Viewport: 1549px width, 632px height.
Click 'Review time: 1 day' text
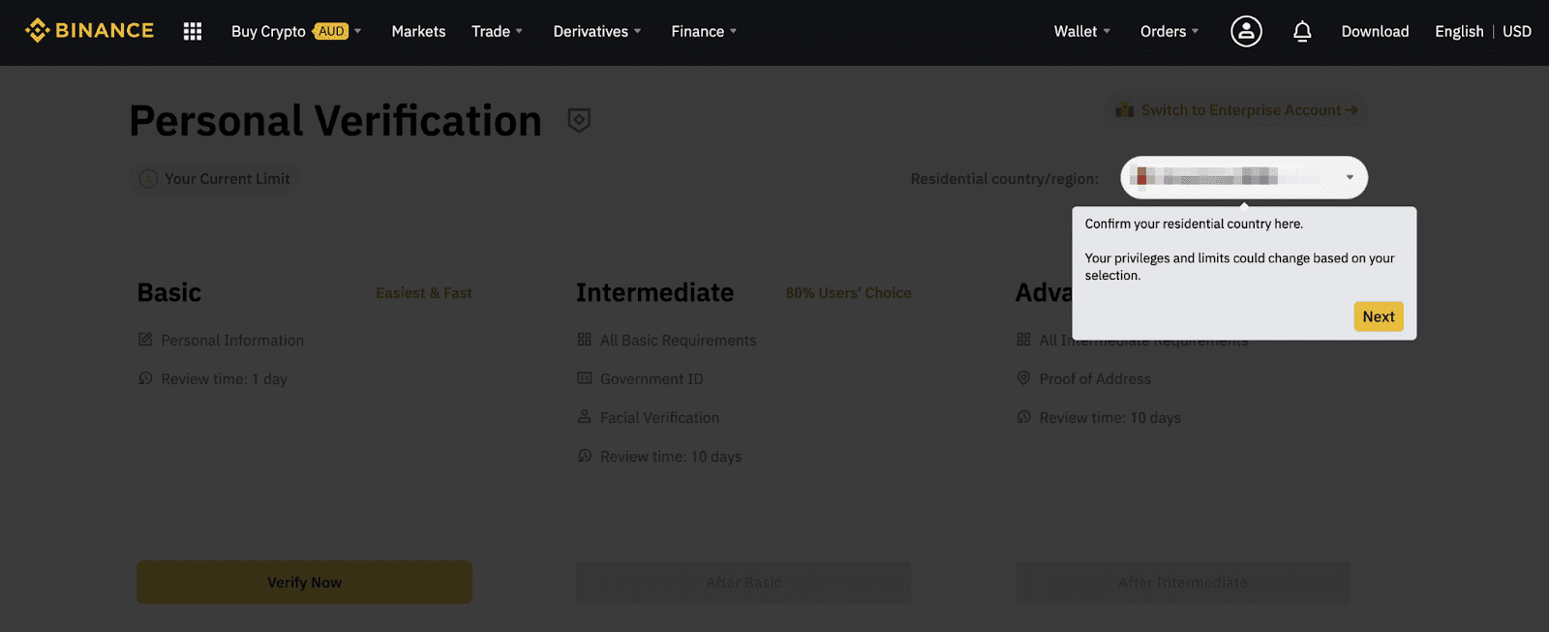[224, 379]
